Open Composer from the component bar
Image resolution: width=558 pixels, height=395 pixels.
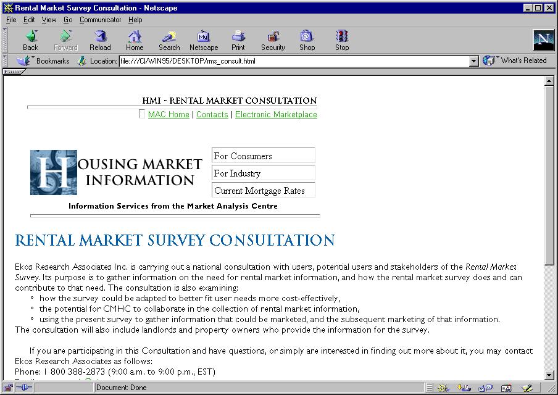tap(527, 388)
